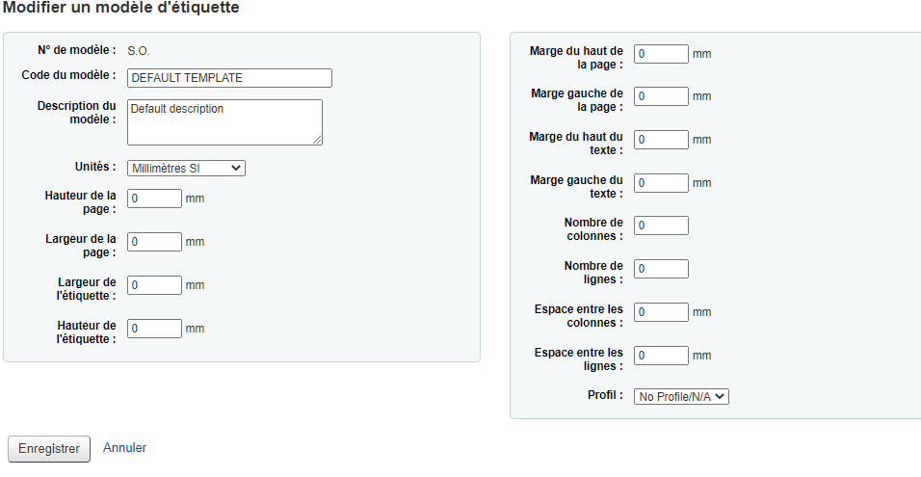Viewport: 921px width, 477px height.
Task: Click the Hauteur de l'étiquette field
Action: (x=154, y=329)
